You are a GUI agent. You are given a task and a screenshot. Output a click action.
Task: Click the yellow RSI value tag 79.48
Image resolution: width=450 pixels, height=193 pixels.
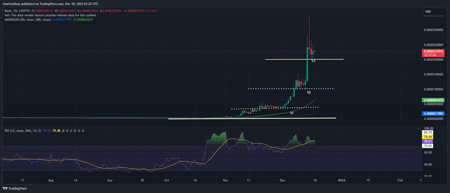point(428,137)
